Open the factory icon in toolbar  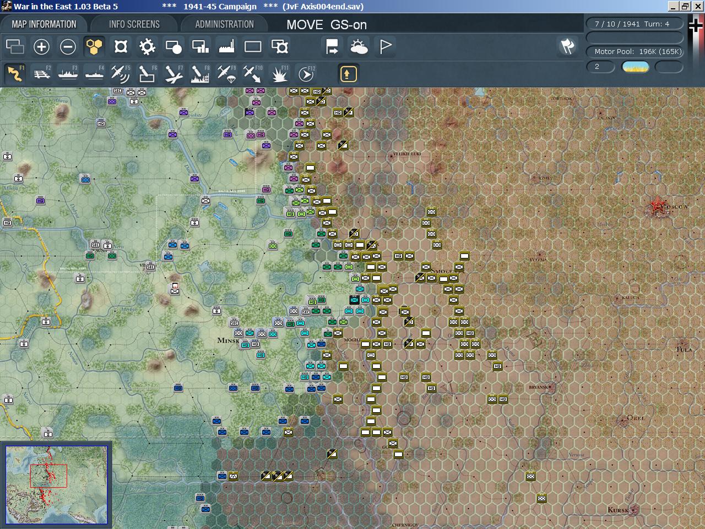226,47
